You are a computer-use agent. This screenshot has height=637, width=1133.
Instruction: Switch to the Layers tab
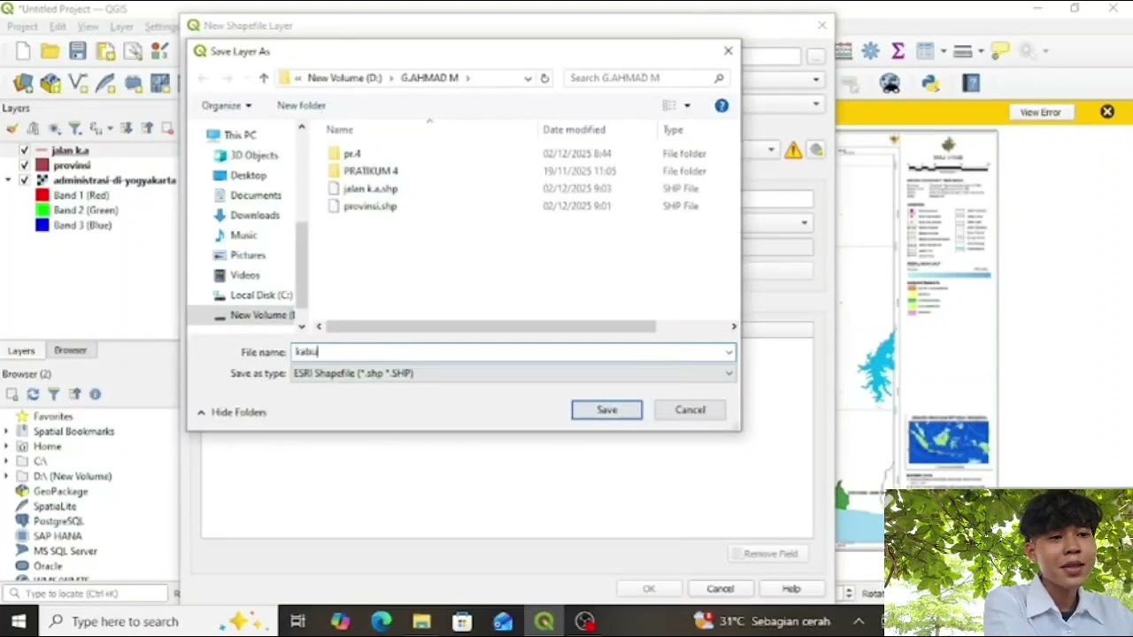click(21, 350)
